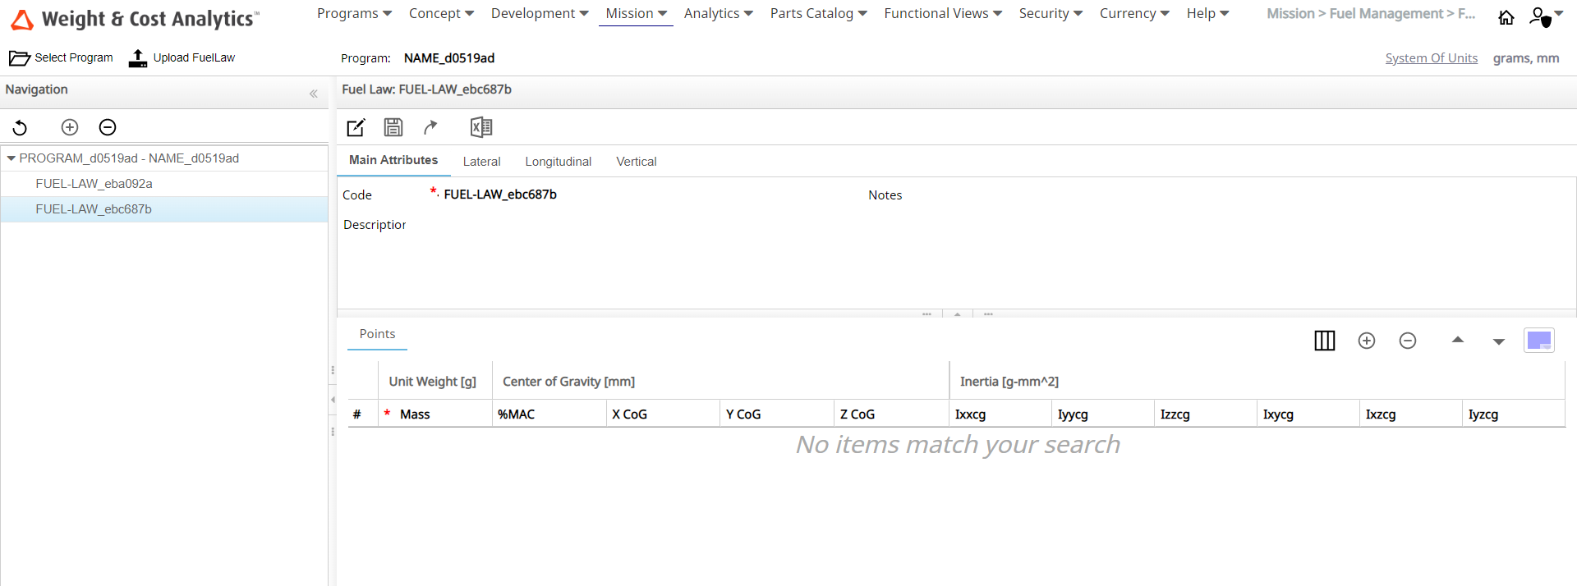
Task: Expand the Analytics menu
Action: click(718, 14)
